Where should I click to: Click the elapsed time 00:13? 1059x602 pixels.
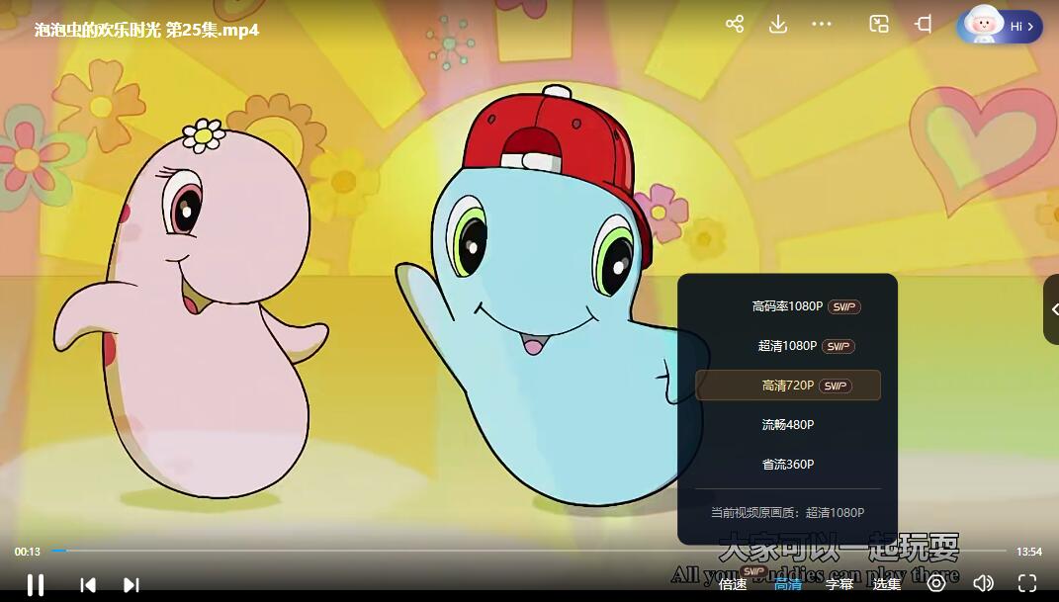(28, 552)
